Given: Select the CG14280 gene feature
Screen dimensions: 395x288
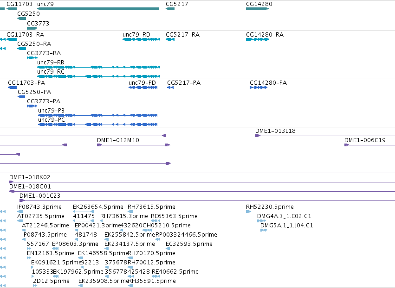Looking at the screenshot, I should (x=258, y=9).
